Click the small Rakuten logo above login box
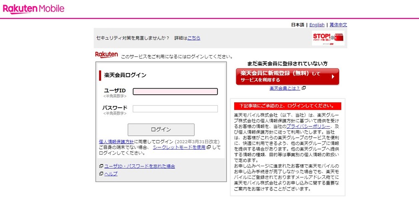 [x=106, y=55]
